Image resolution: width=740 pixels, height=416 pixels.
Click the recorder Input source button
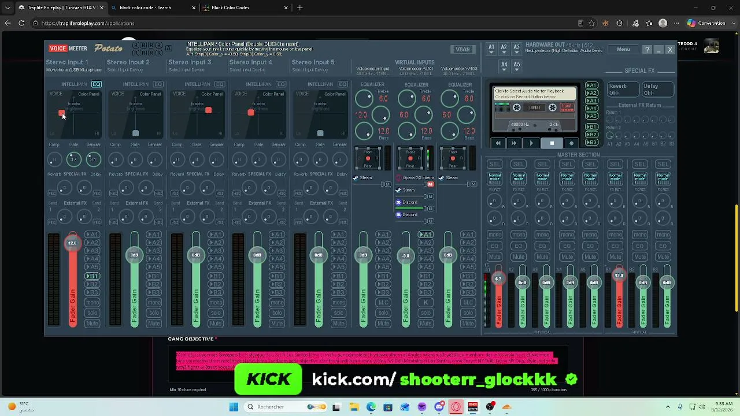[x=567, y=108]
